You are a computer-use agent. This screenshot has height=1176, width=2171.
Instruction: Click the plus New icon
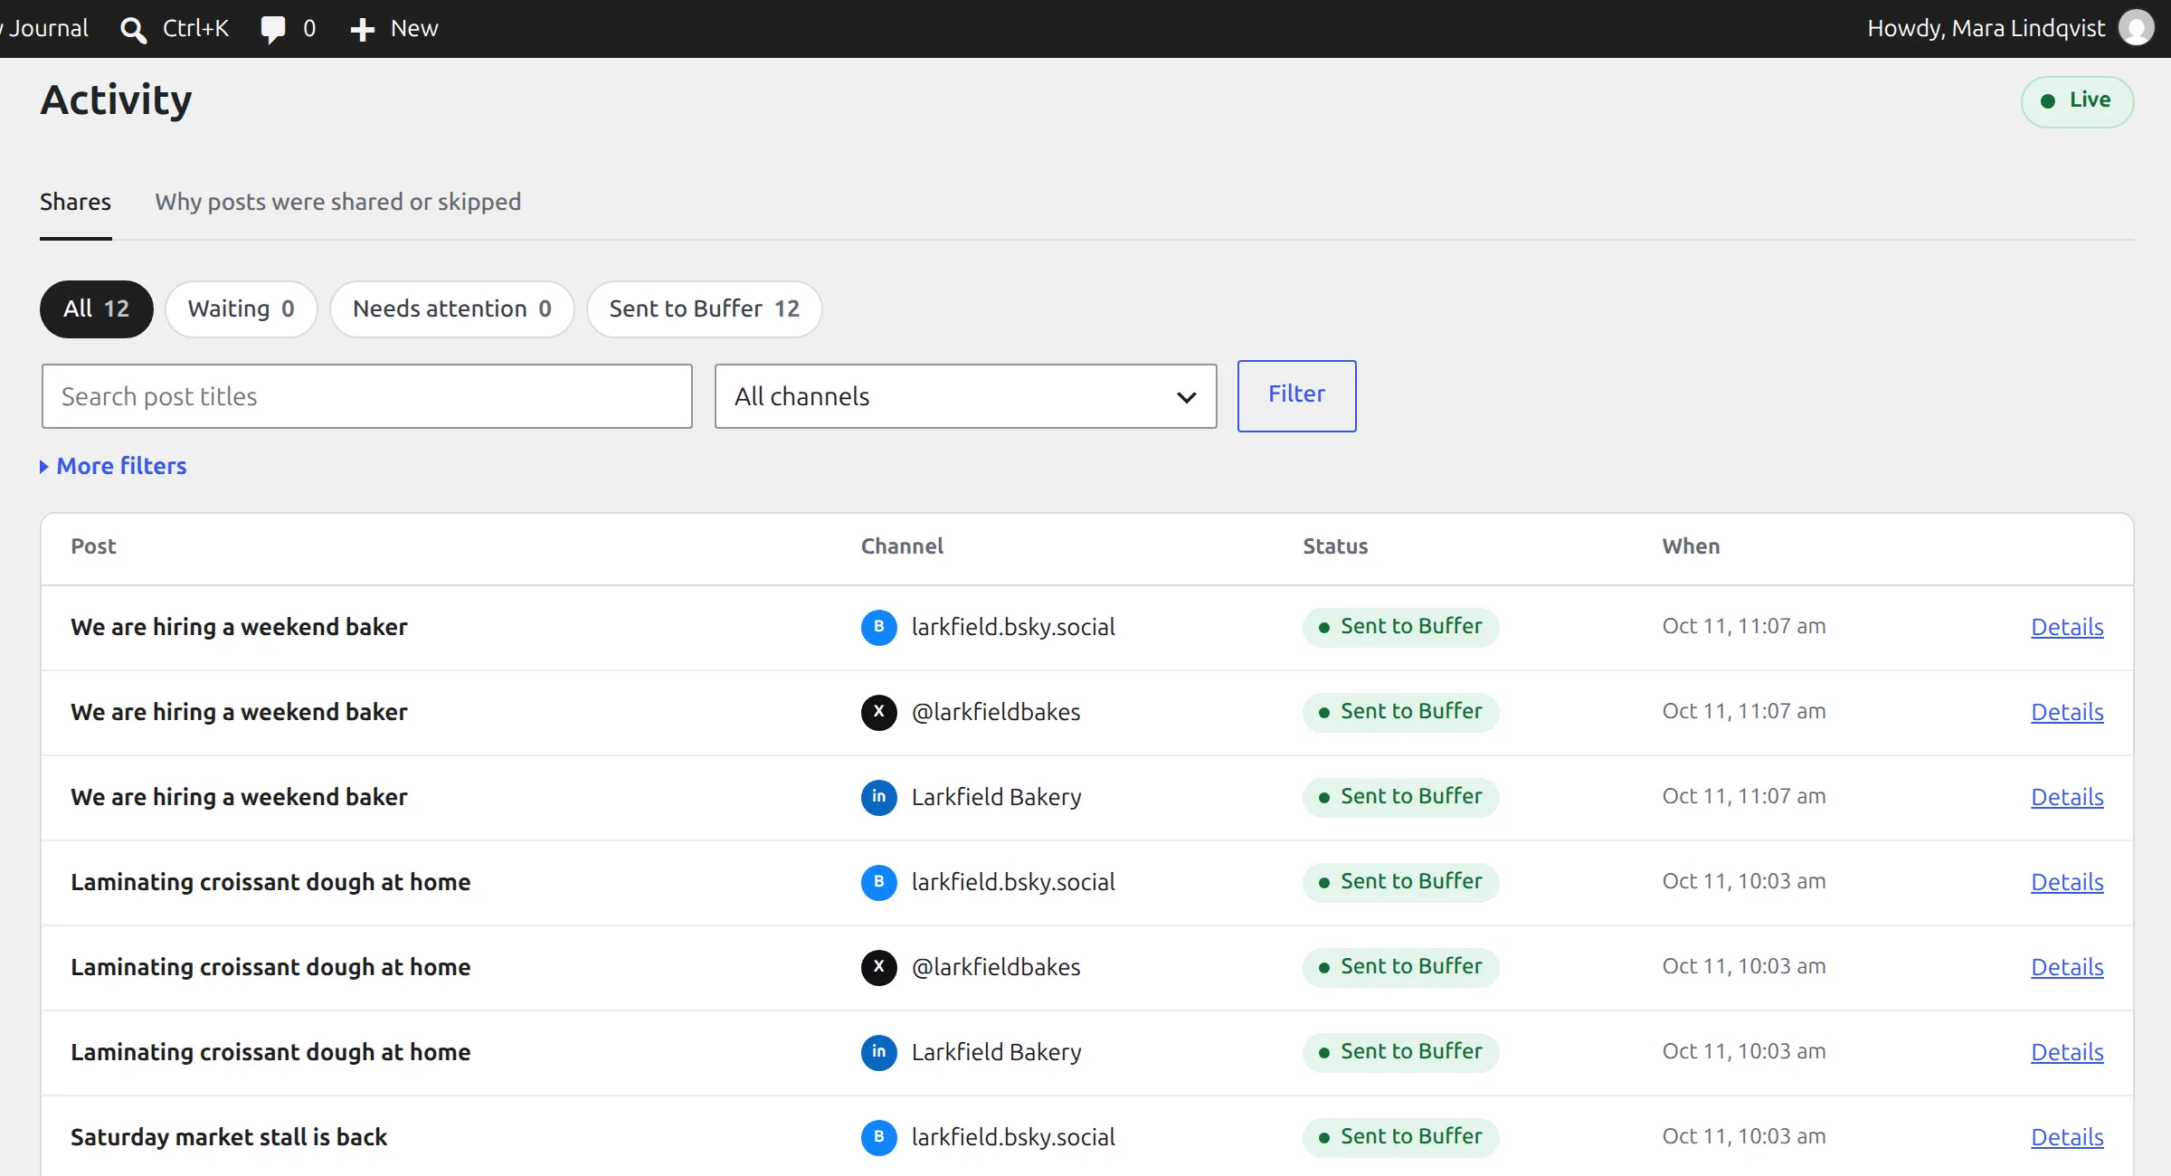pos(362,30)
